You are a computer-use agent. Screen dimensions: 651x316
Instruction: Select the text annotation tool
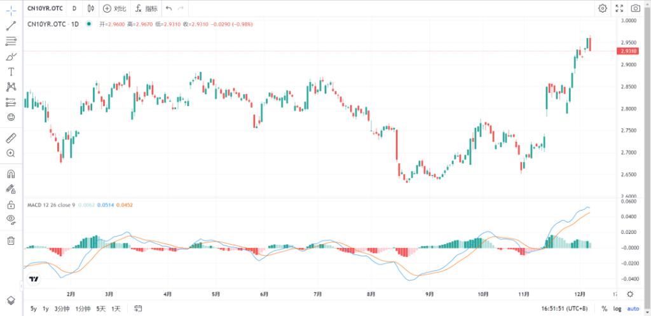coord(11,72)
